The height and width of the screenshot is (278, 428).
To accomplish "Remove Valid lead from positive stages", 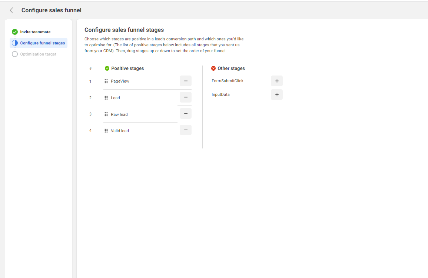I will (186, 130).
